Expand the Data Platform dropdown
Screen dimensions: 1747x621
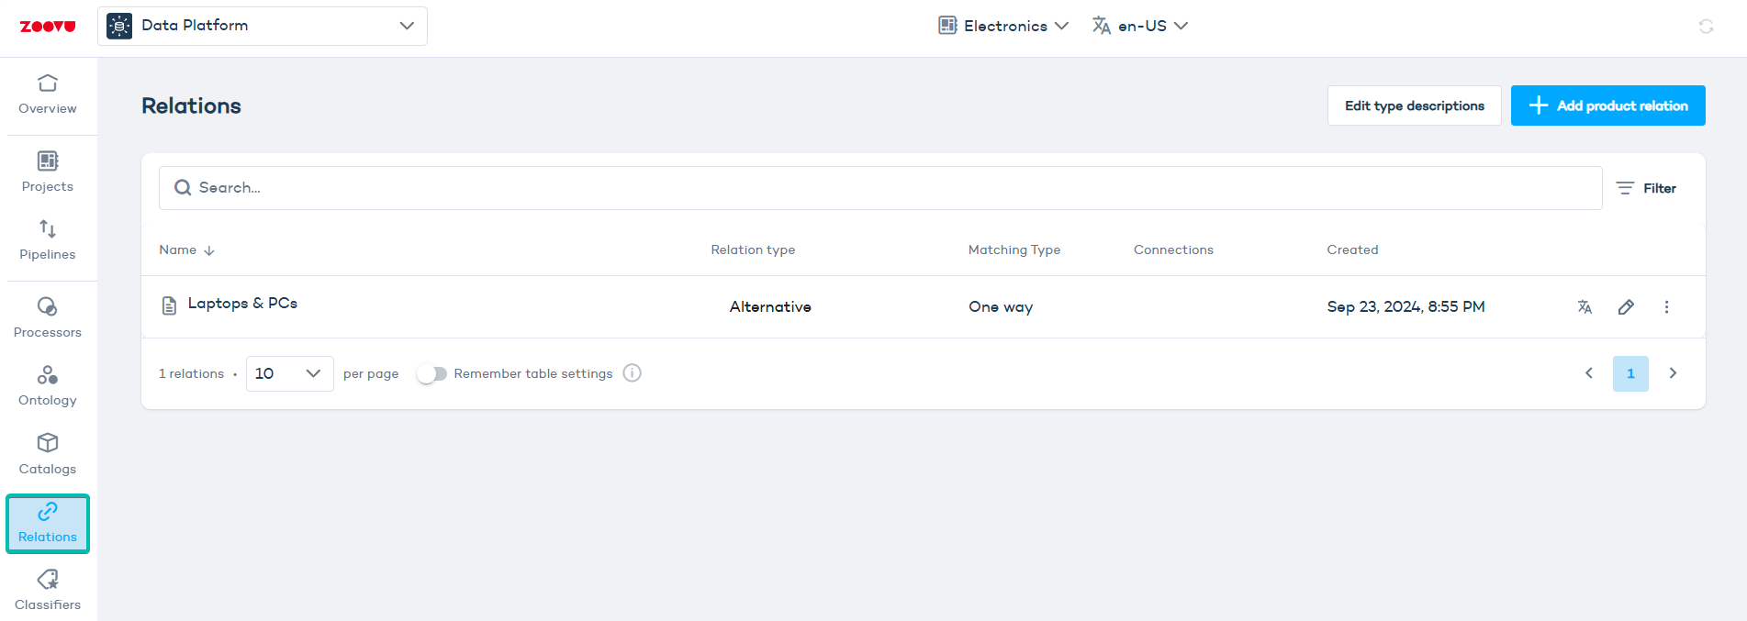coord(263,26)
